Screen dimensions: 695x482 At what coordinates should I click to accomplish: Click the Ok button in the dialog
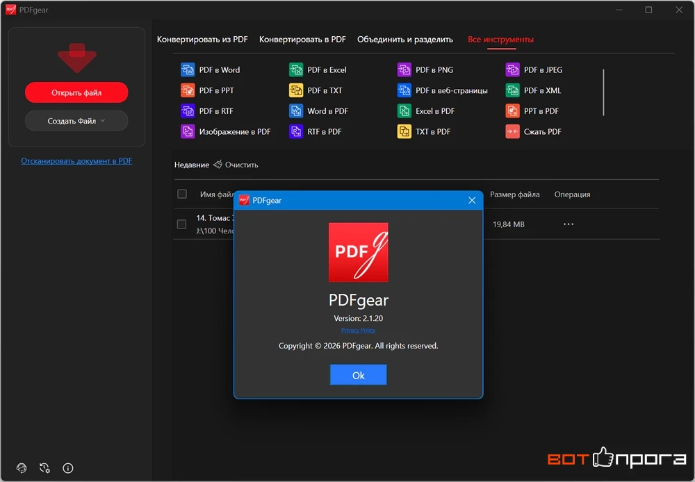click(x=358, y=375)
